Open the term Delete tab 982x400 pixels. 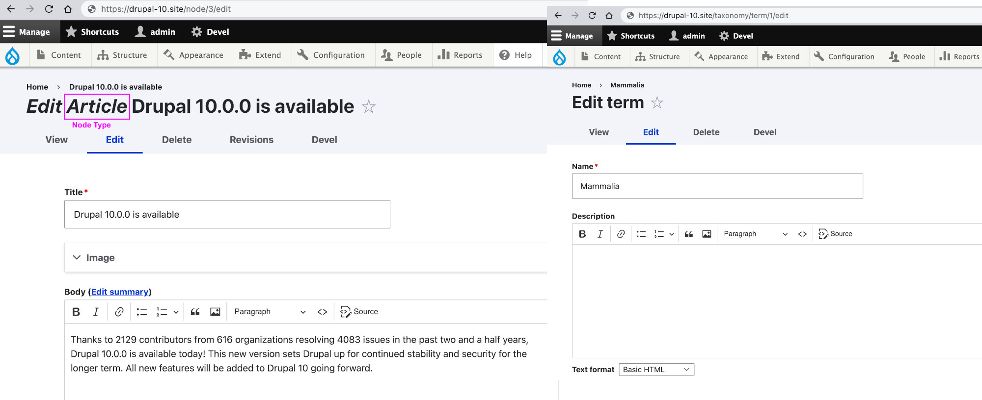[706, 132]
